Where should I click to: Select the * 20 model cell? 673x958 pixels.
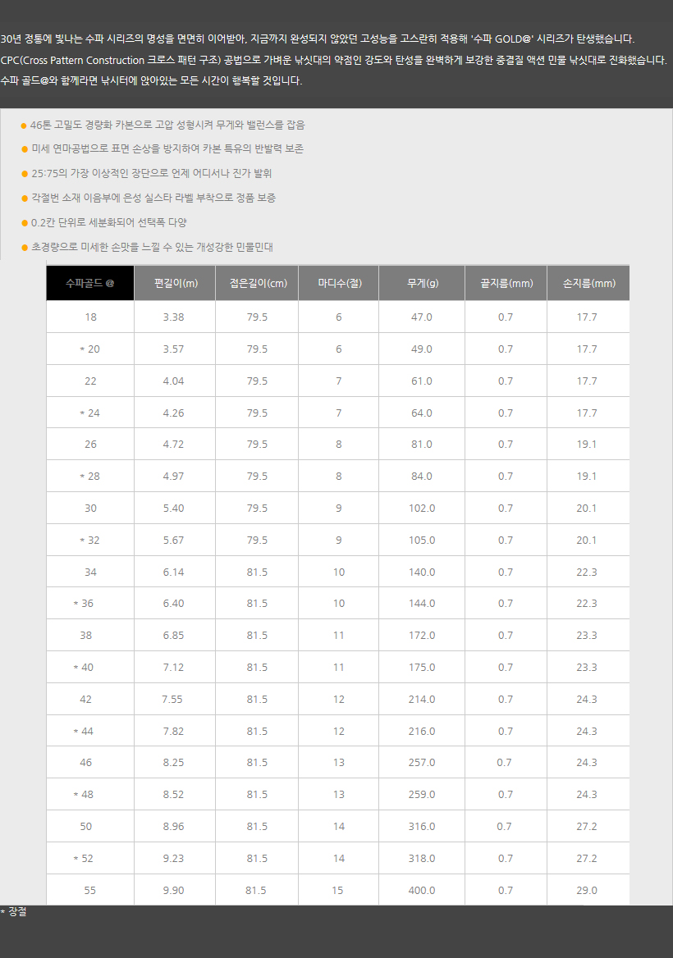pyautogui.click(x=90, y=349)
